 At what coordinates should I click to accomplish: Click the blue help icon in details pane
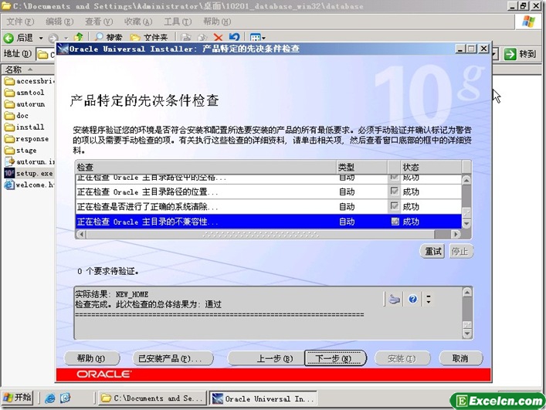click(413, 299)
